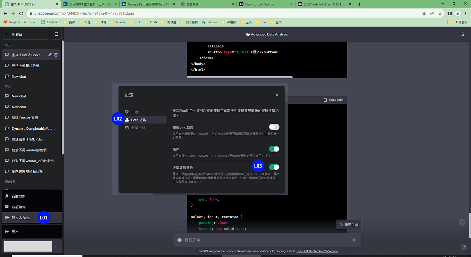Select the Beta 功能 settings tab
Viewport: 471px width, 257px height.
click(145, 120)
